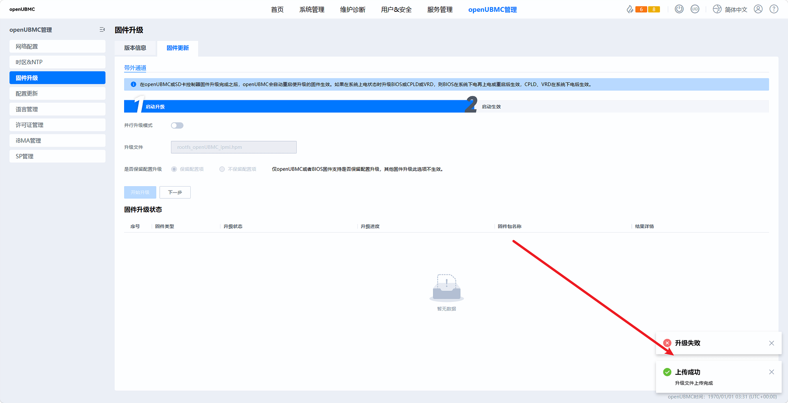Open the 系统管理 menu

click(x=312, y=9)
